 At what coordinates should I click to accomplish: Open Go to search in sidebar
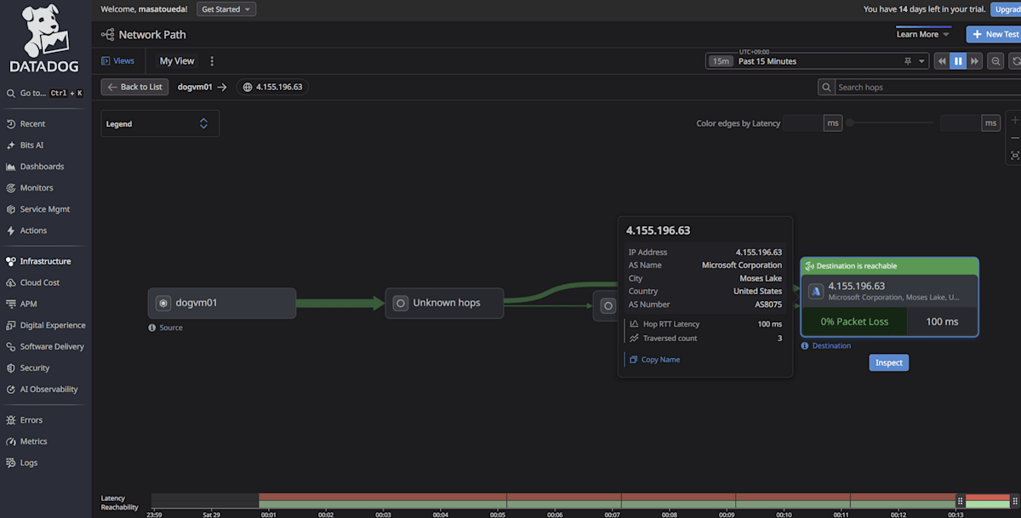[45, 93]
